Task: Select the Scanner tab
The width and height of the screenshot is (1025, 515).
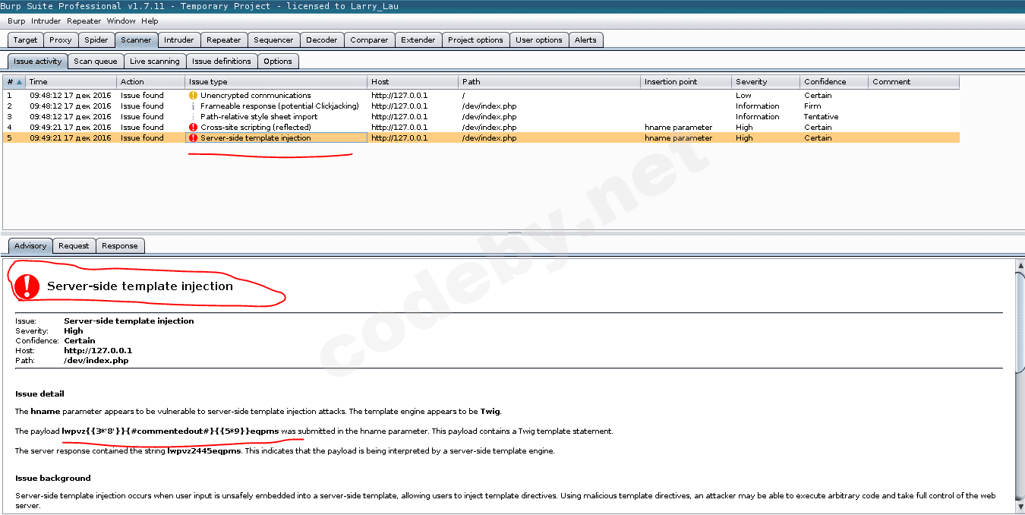Action: coord(136,39)
